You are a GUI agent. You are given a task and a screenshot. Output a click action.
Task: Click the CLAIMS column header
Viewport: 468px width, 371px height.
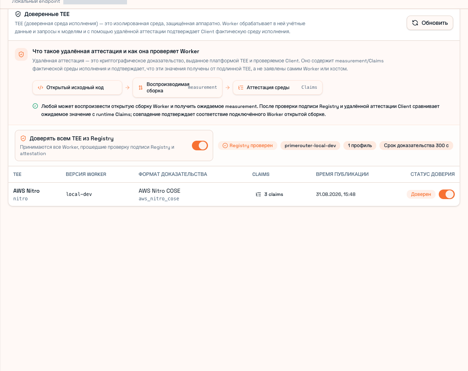[261, 174]
